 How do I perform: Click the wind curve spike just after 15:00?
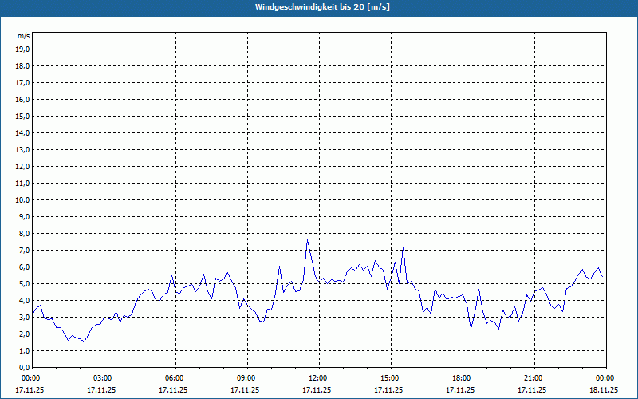coord(404,247)
